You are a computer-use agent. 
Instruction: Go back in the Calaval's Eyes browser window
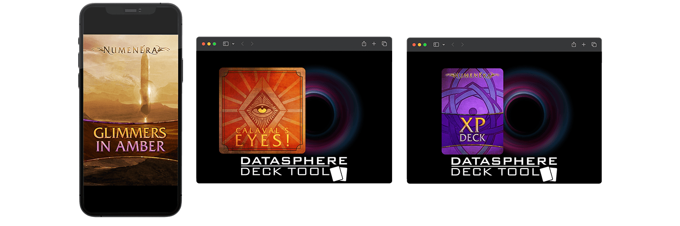(x=243, y=44)
